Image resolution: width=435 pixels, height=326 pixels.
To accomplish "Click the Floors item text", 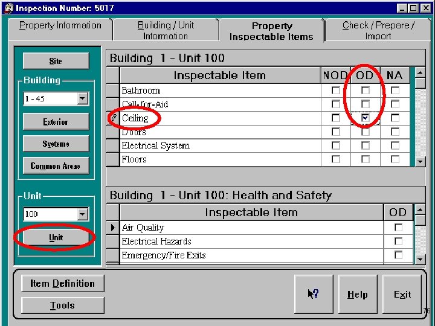I will (x=134, y=159).
